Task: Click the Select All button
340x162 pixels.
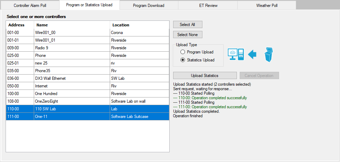Action: (x=187, y=25)
